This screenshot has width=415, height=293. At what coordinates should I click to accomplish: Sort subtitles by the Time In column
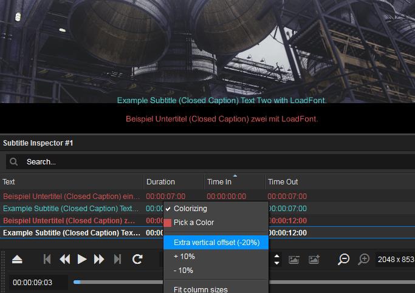pos(234,182)
